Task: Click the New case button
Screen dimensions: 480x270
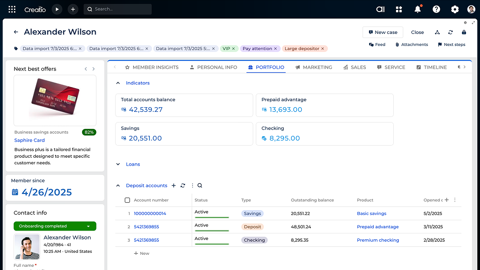Action: point(383,32)
